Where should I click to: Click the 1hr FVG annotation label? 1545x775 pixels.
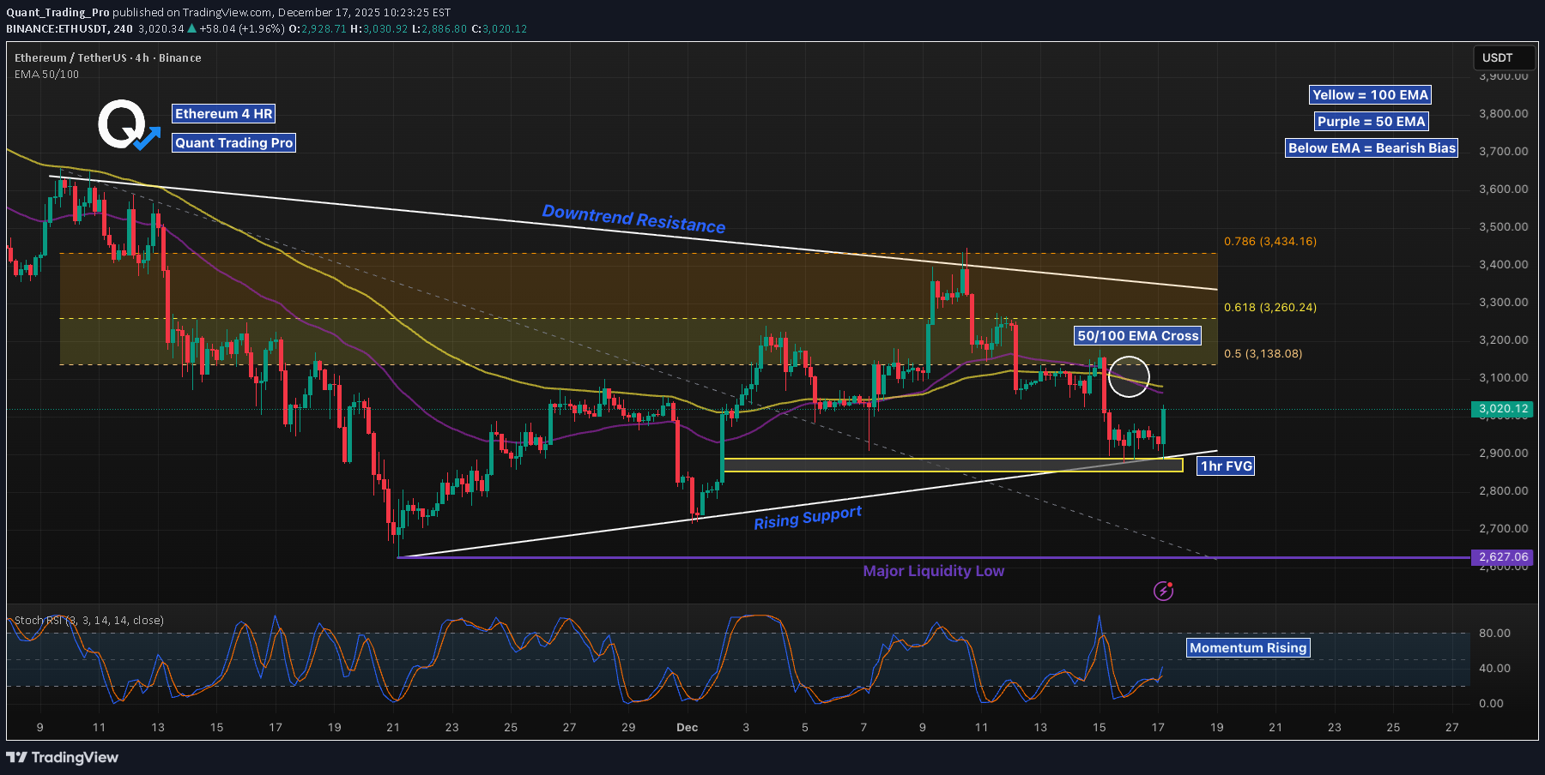point(1226,466)
